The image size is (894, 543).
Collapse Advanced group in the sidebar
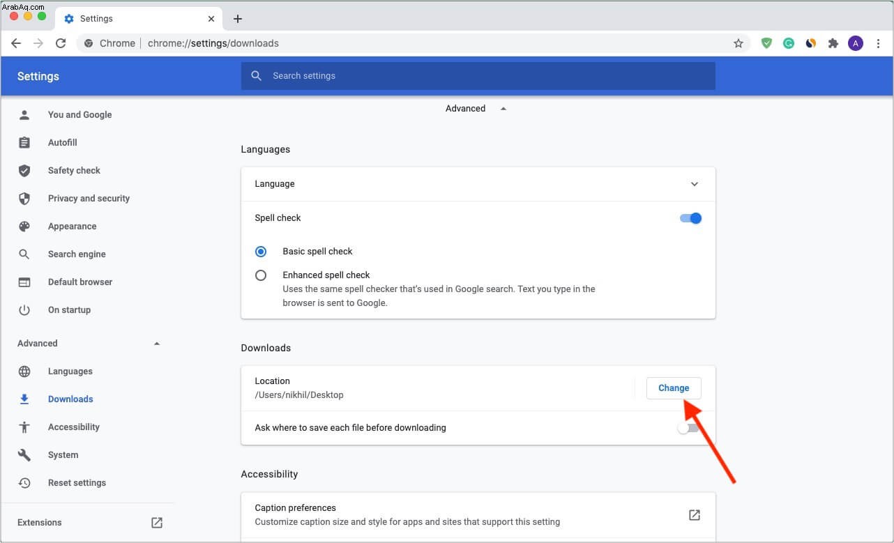click(x=157, y=344)
